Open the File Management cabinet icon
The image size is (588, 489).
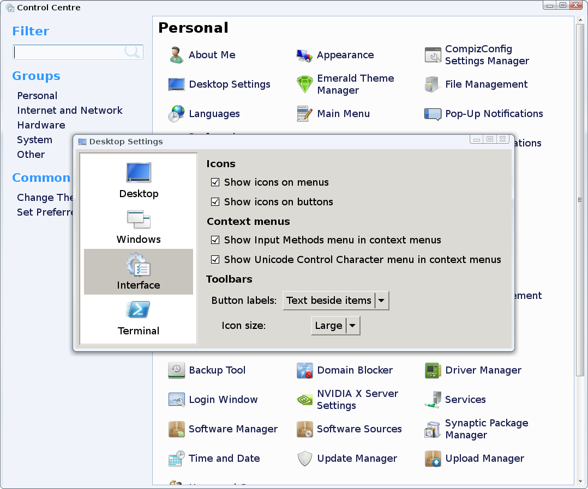click(x=431, y=84)
